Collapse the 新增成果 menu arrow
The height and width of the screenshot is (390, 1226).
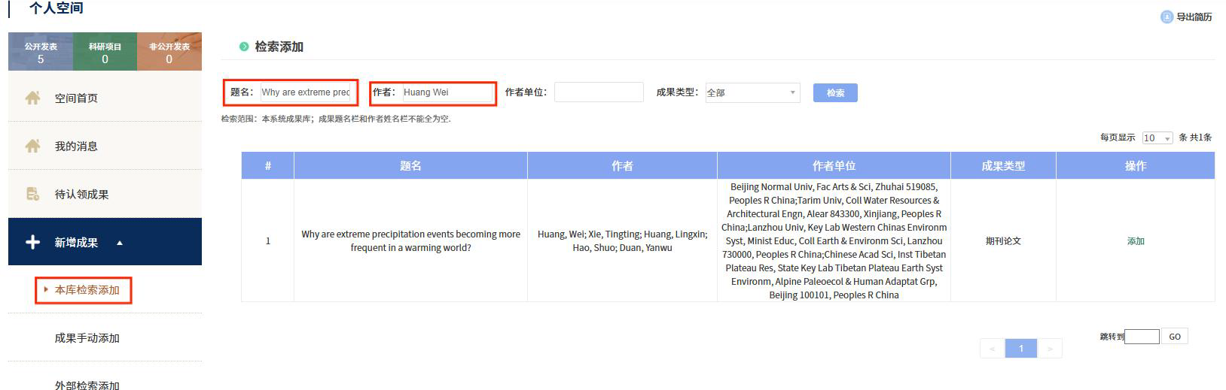[x=120, y=243]
